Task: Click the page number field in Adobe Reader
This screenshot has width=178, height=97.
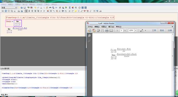Action: click(121, 30)
